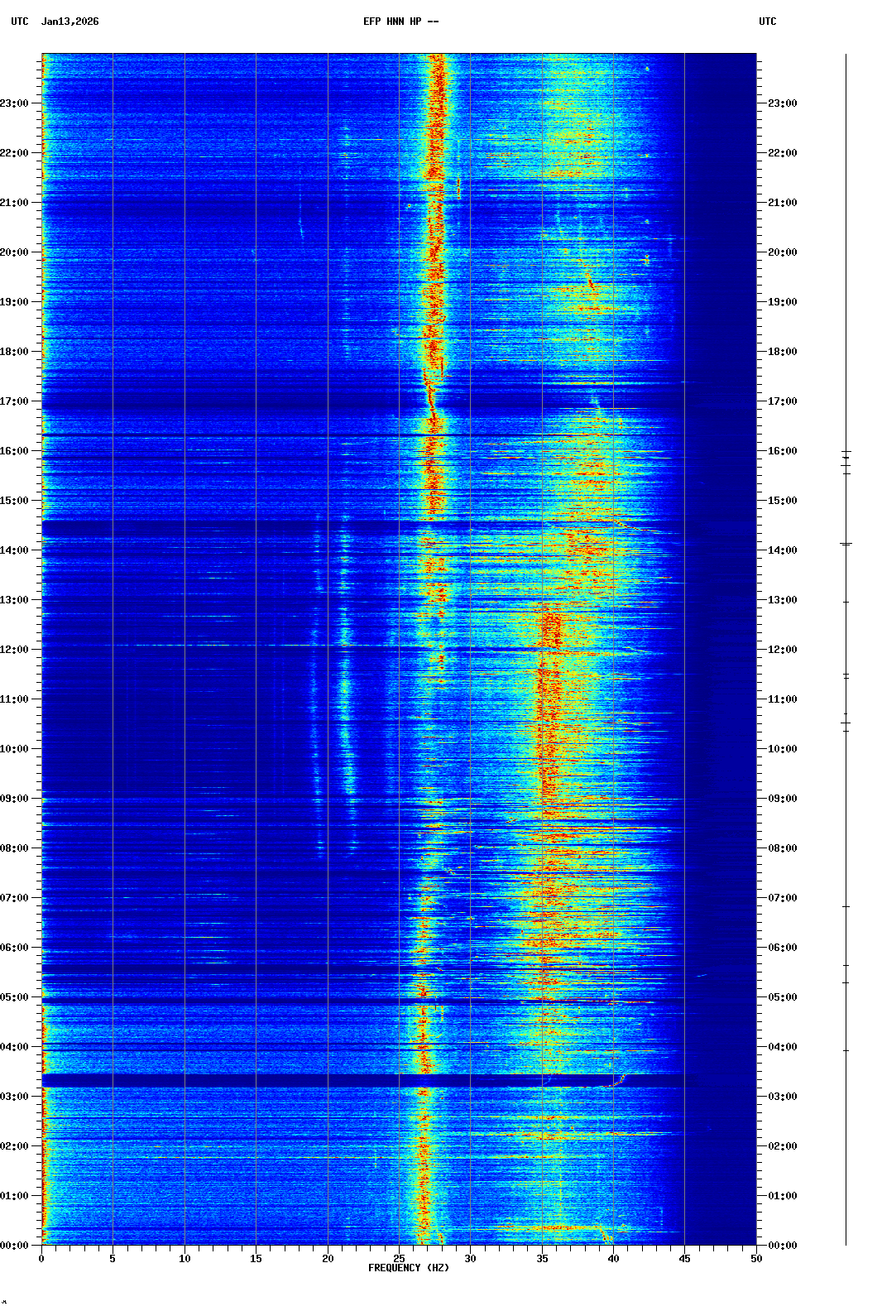This screenshot has width=882, height=1311.
Task: Click the UTC label at top right
Action: 767,22
